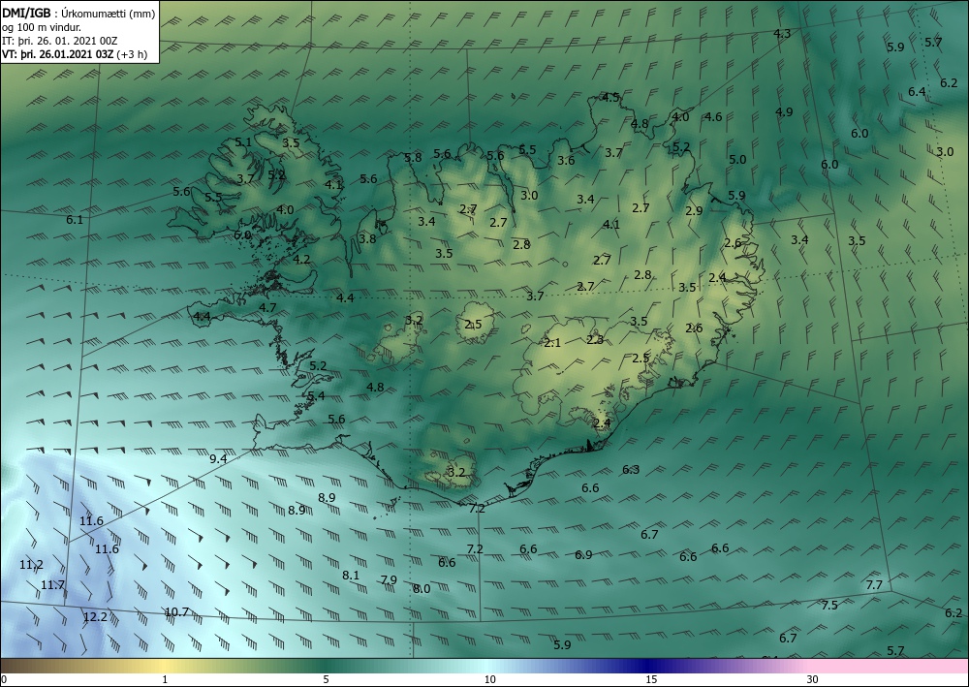Click the 2.3 value on the glacier

point(595,340)
